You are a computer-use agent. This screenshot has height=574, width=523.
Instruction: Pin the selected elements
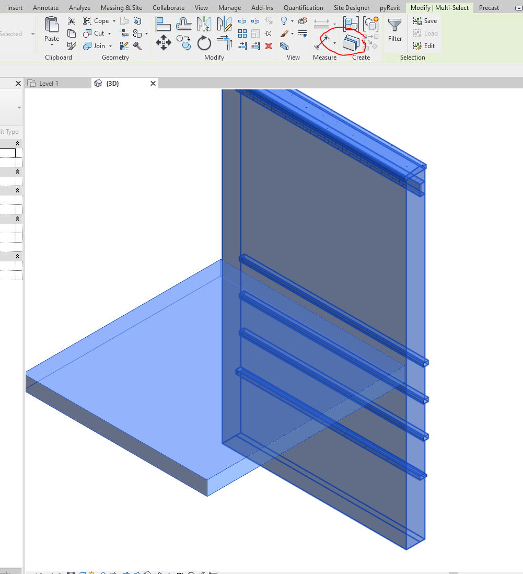tap(268, 33)
